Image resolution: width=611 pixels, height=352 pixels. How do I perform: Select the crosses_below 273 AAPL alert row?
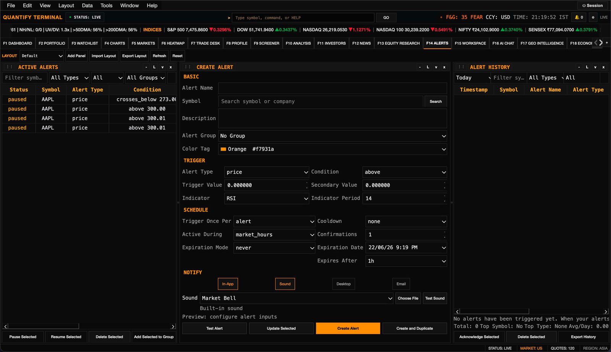[x=89, y=99]
